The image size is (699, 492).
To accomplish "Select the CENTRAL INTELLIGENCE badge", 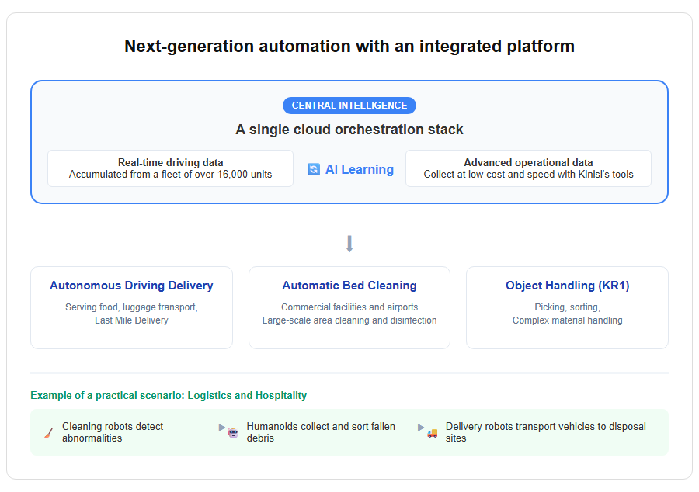I will pyautogui.click(x=349, y=106).
